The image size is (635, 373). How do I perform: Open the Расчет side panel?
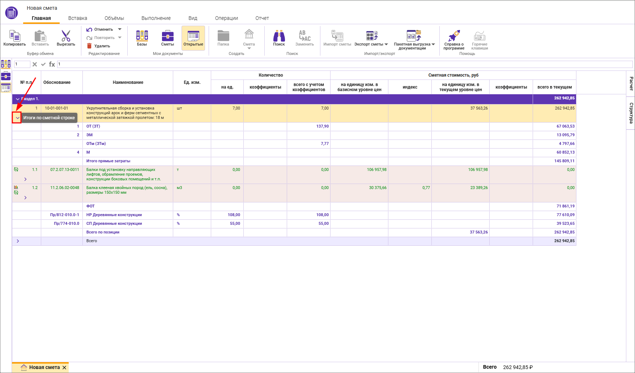(631, 83)
